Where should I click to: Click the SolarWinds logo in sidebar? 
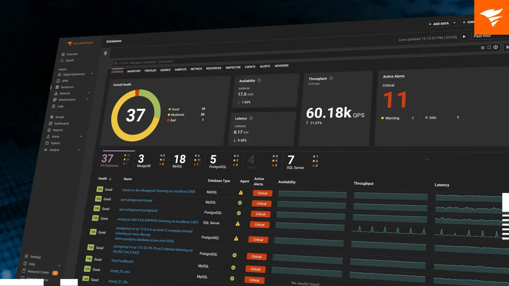(80, 43)
